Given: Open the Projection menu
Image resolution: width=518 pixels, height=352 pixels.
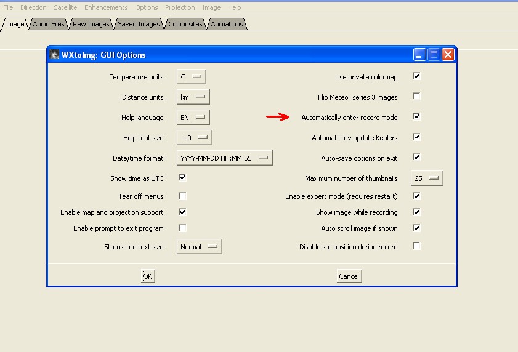Looking at the screenshot, I should click(x=180, y=7).
